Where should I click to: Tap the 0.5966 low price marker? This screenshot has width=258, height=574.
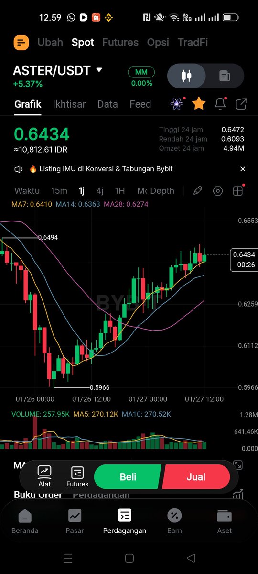tap(100, 387)
